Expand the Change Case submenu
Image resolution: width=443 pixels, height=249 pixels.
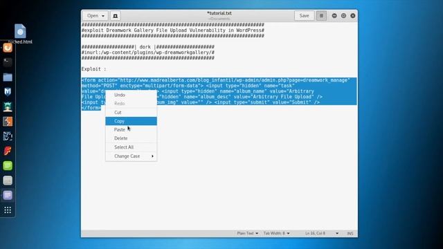point(131,156)
